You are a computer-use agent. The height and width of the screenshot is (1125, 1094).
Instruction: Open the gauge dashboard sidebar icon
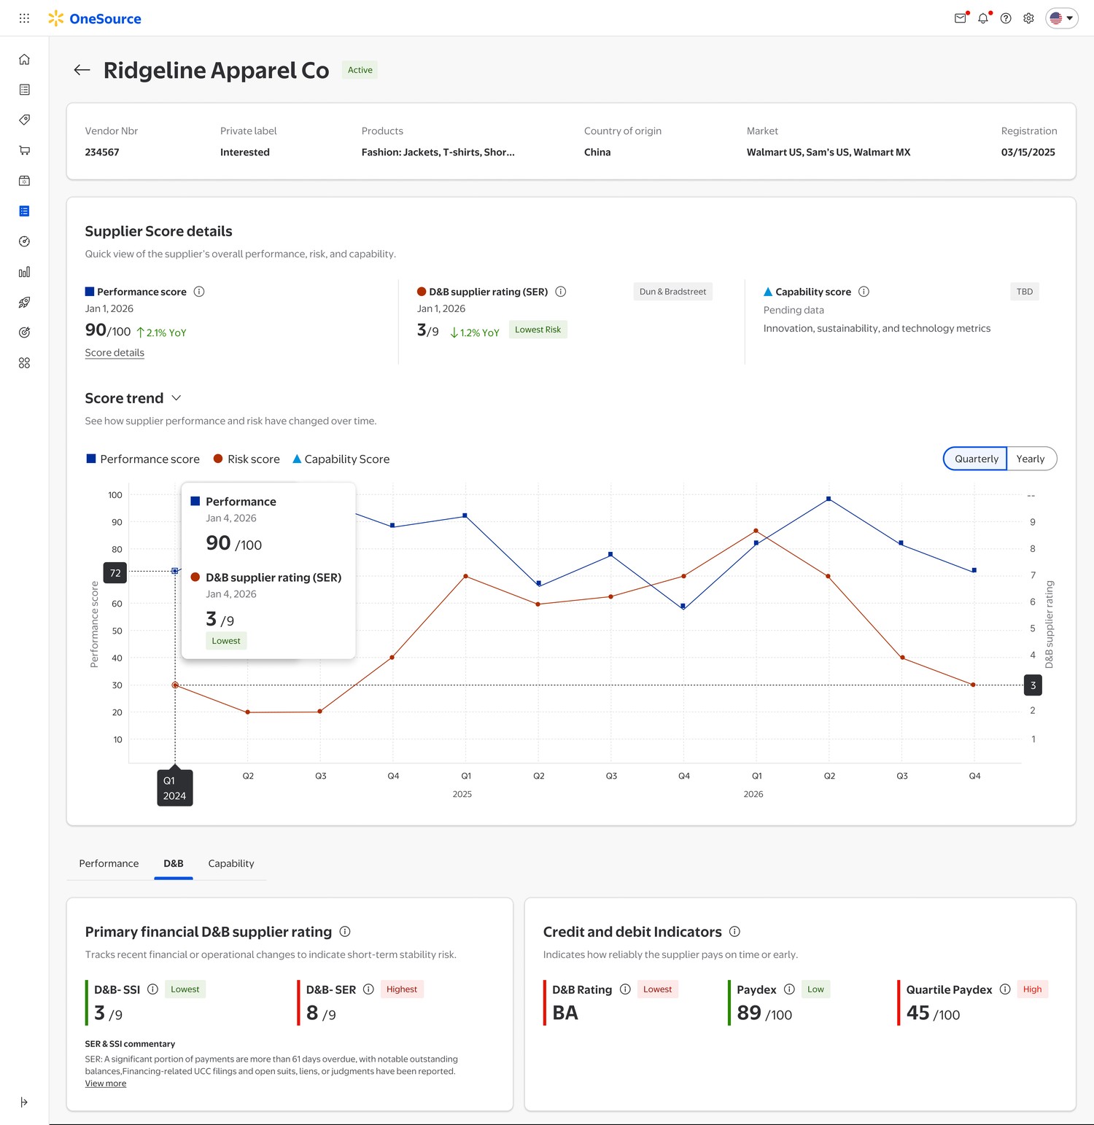[24, 241]
